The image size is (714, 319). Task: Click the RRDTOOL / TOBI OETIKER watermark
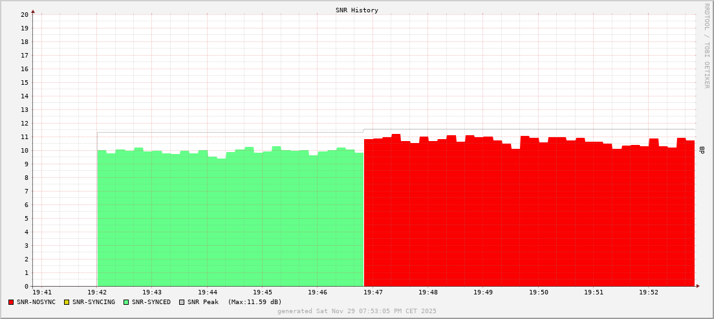point(706,45)
